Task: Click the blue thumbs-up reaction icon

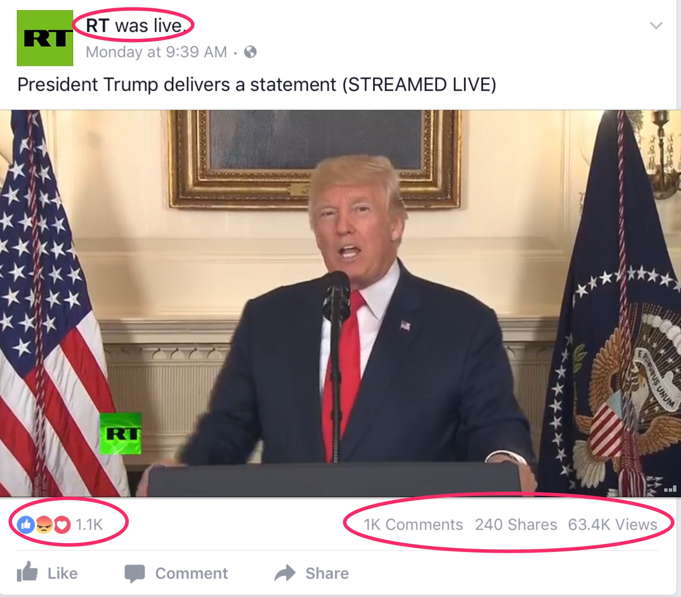Action: pos(26,525)
